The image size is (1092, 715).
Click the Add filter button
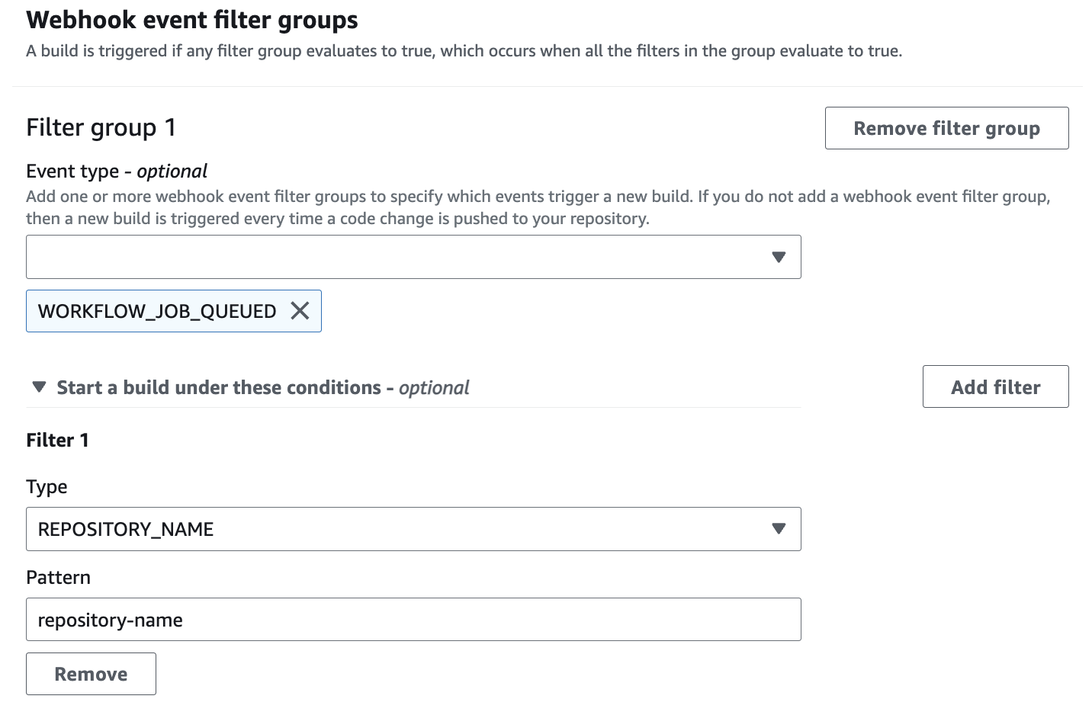(995, 386)
